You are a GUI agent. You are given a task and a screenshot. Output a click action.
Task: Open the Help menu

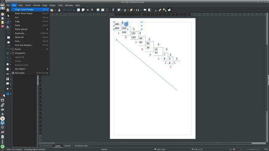(77, 5)
